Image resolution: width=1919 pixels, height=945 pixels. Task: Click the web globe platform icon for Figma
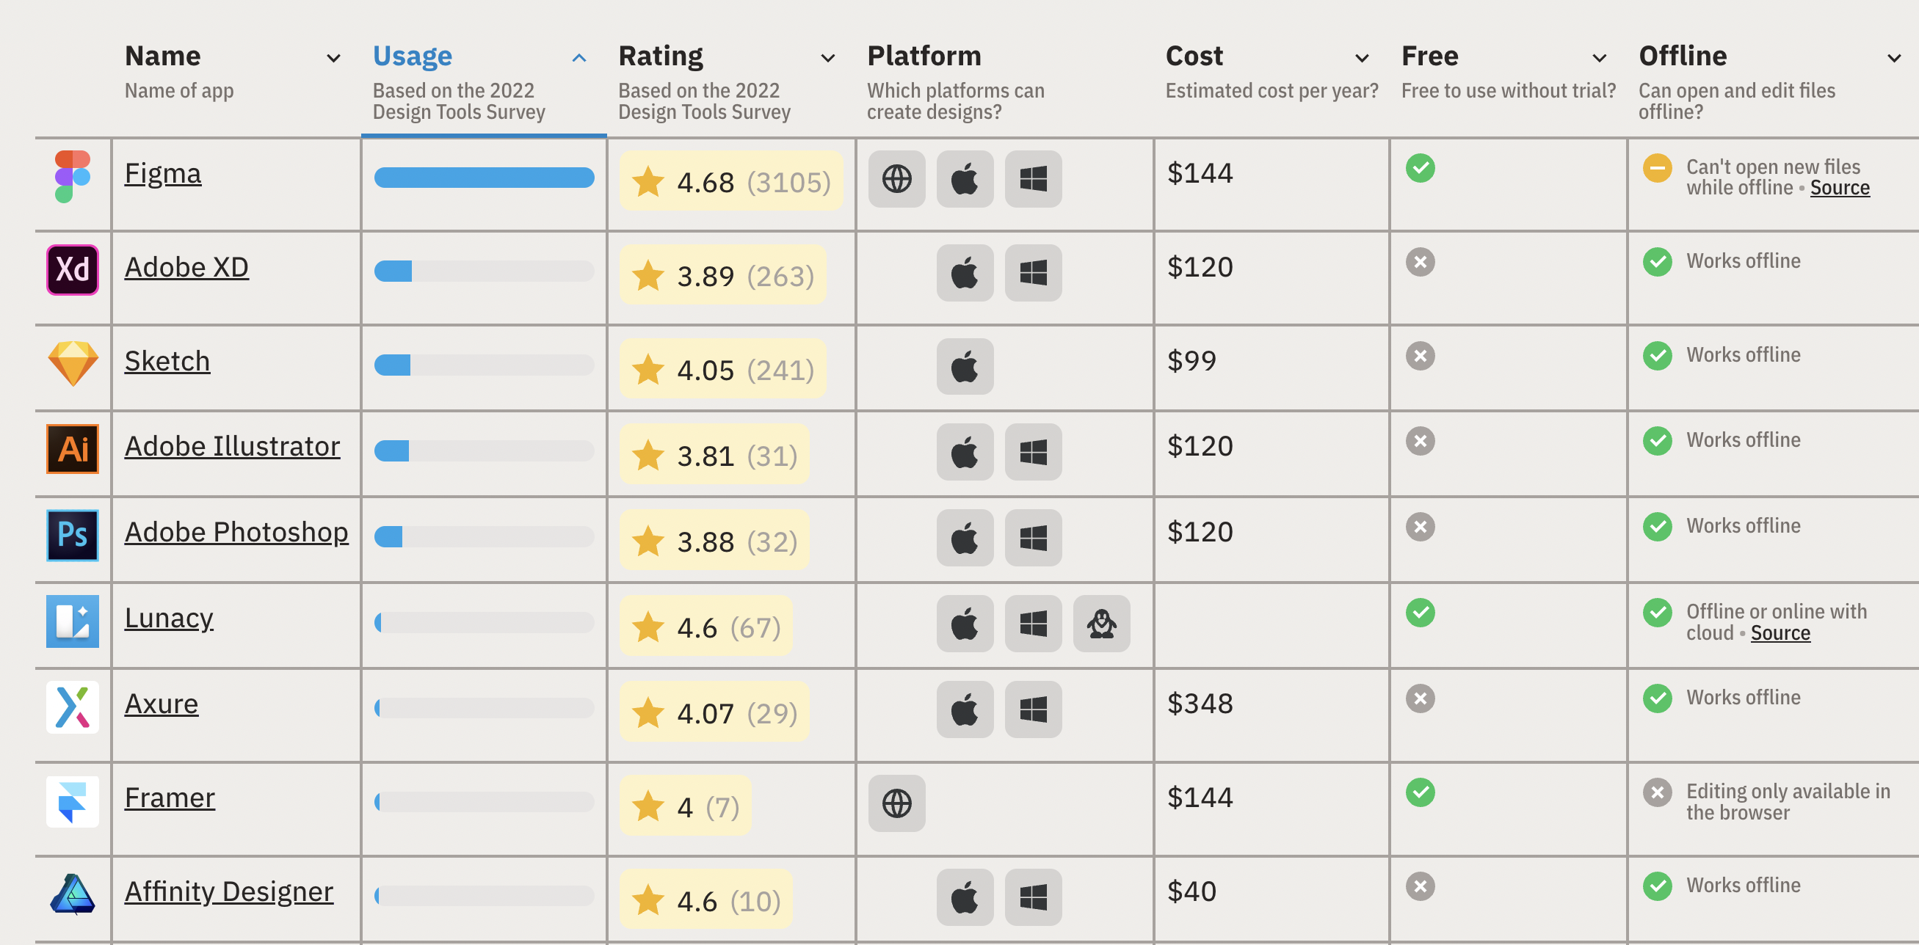896,179
